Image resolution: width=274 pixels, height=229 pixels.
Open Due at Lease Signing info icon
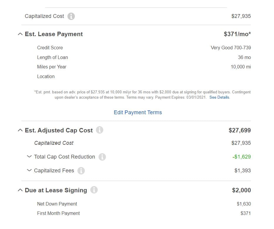pyautogui.click(x=94, y=190)
